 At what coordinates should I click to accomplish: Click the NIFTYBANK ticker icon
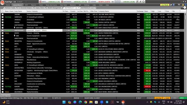click(x=62, y=2)
